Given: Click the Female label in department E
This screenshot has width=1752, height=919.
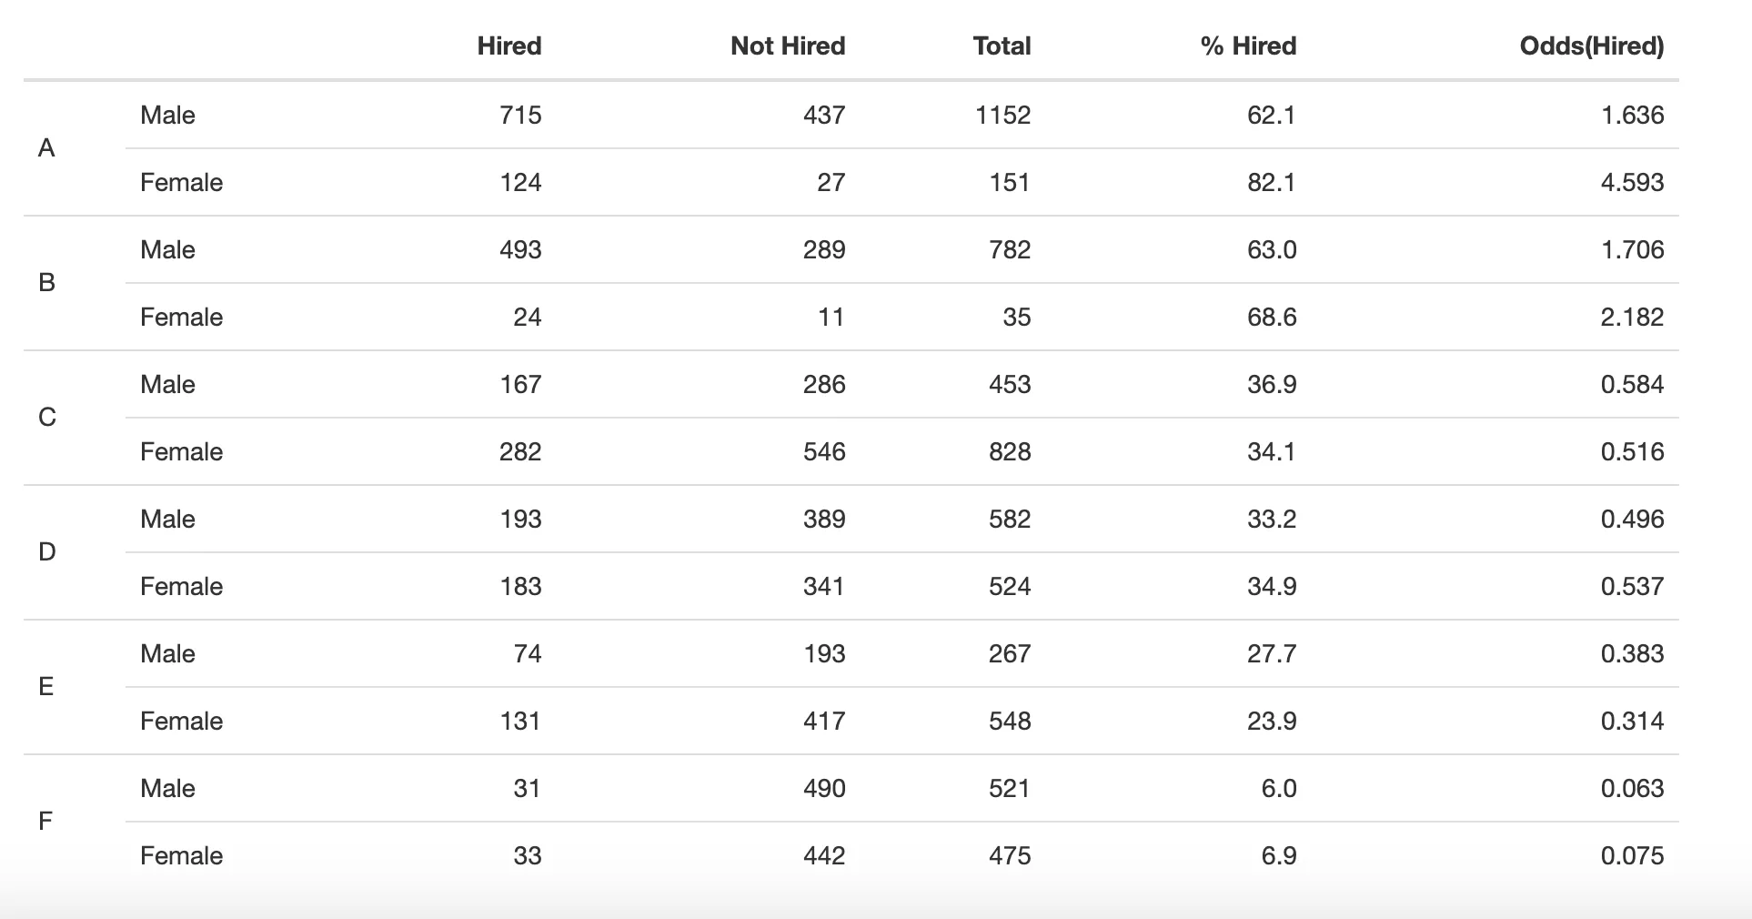Looking at the screenshot, I should click(181, 722).
